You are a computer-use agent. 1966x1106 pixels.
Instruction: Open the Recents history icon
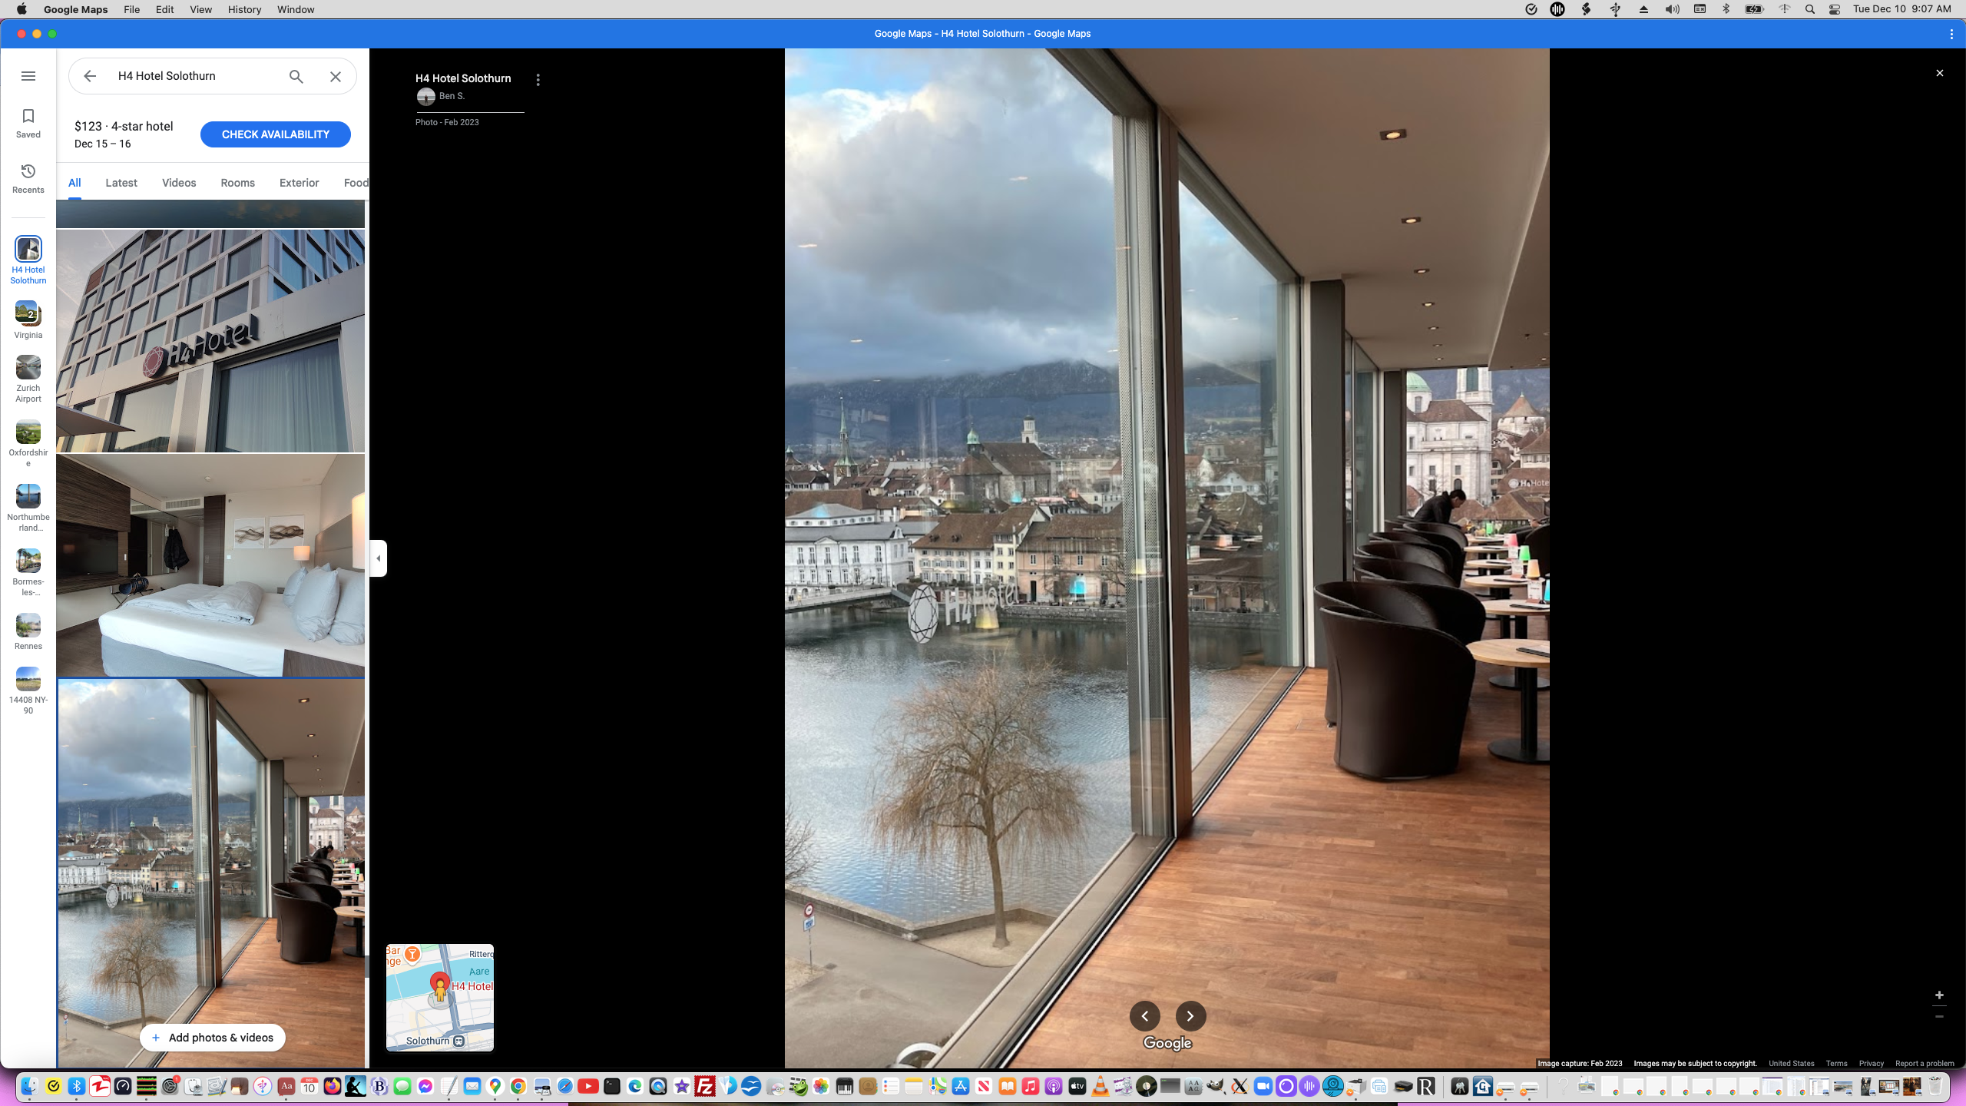(28, 171)
